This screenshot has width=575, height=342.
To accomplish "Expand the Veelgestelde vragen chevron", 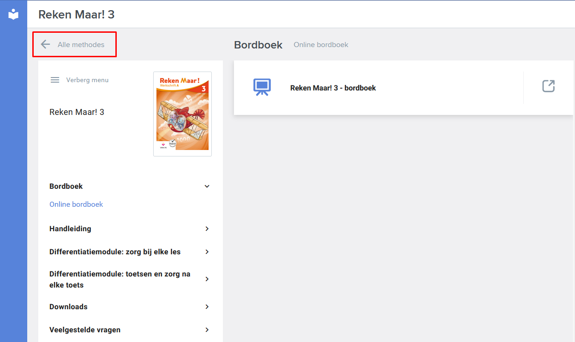I will pos(207,330).
